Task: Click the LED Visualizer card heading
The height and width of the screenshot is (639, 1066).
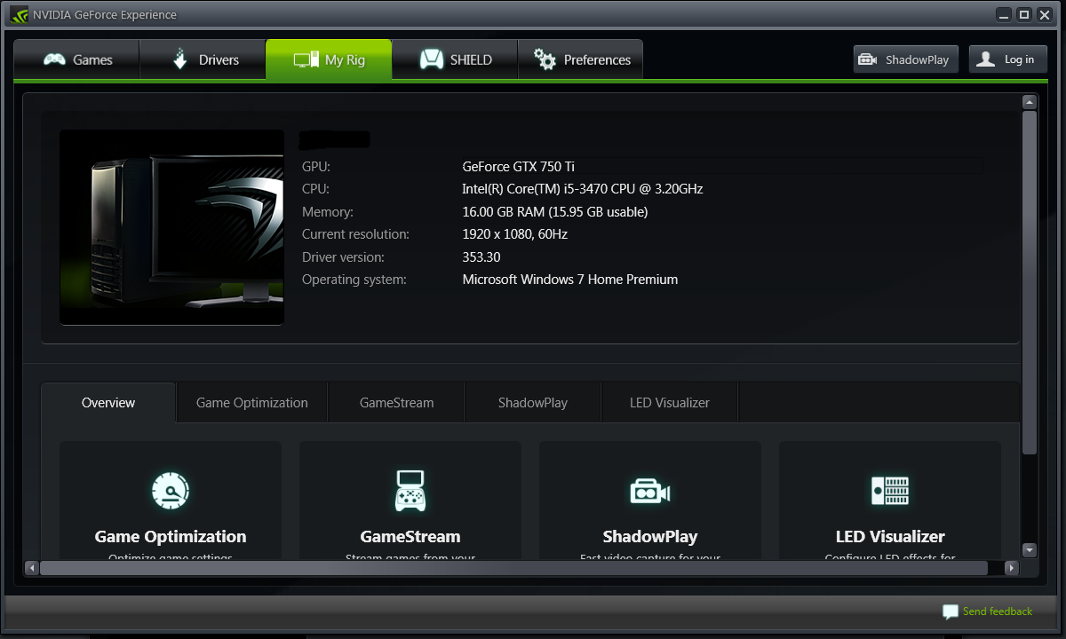Action: pyautogui.click(x=890, y=536)
